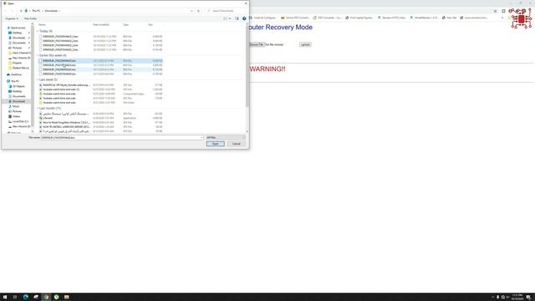535x301 pixels.
Task: Select the highlighted file under Earlier this week
Action: click(100, 61)
